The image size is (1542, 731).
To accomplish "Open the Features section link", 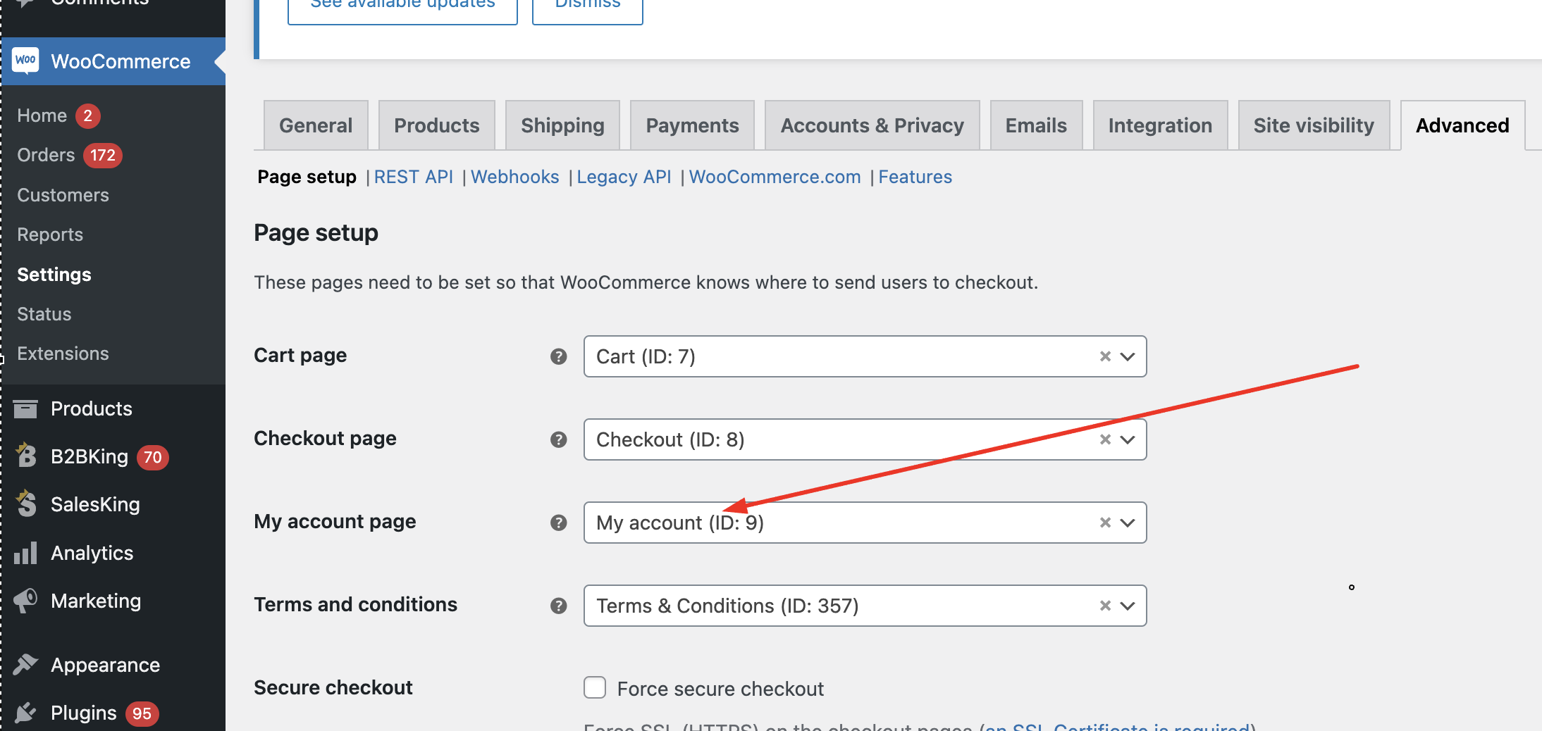I will pos(915,177).
